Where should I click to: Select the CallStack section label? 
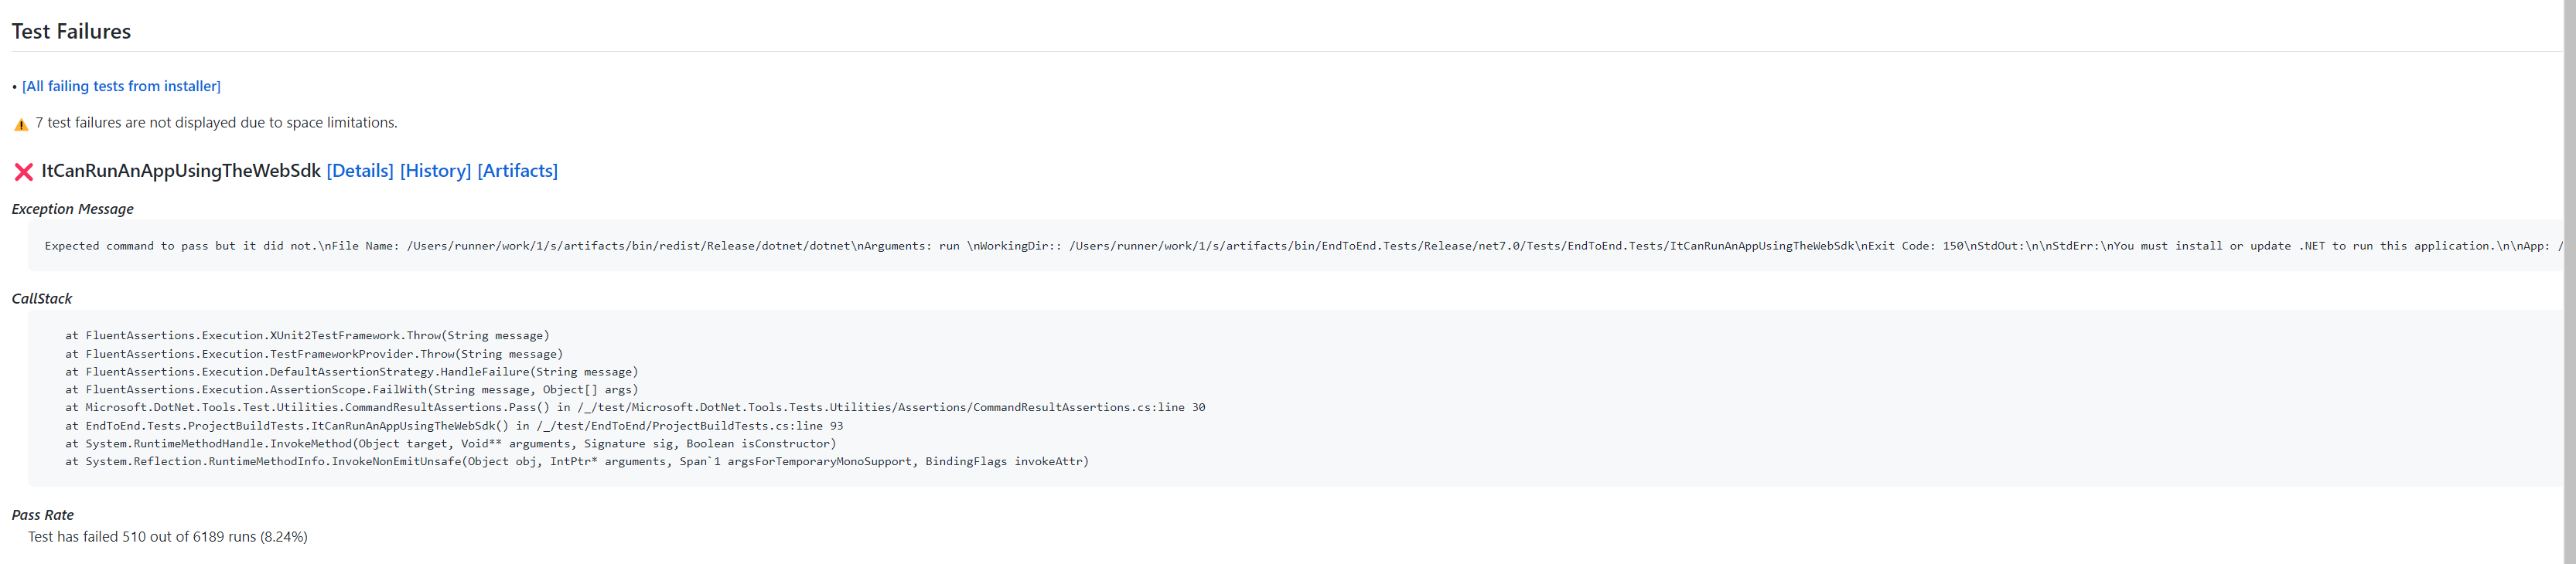click(40, 297)
